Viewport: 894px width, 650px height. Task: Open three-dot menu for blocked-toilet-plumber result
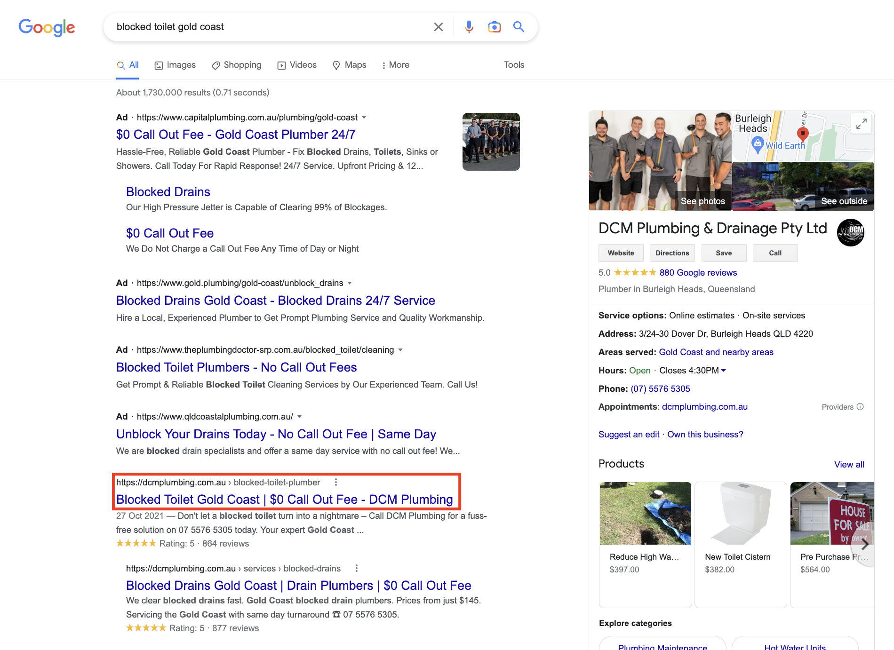335,482
